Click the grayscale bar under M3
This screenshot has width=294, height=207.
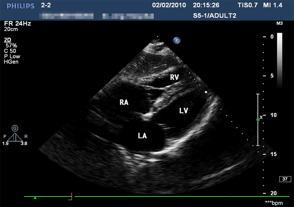pos(280,60)
